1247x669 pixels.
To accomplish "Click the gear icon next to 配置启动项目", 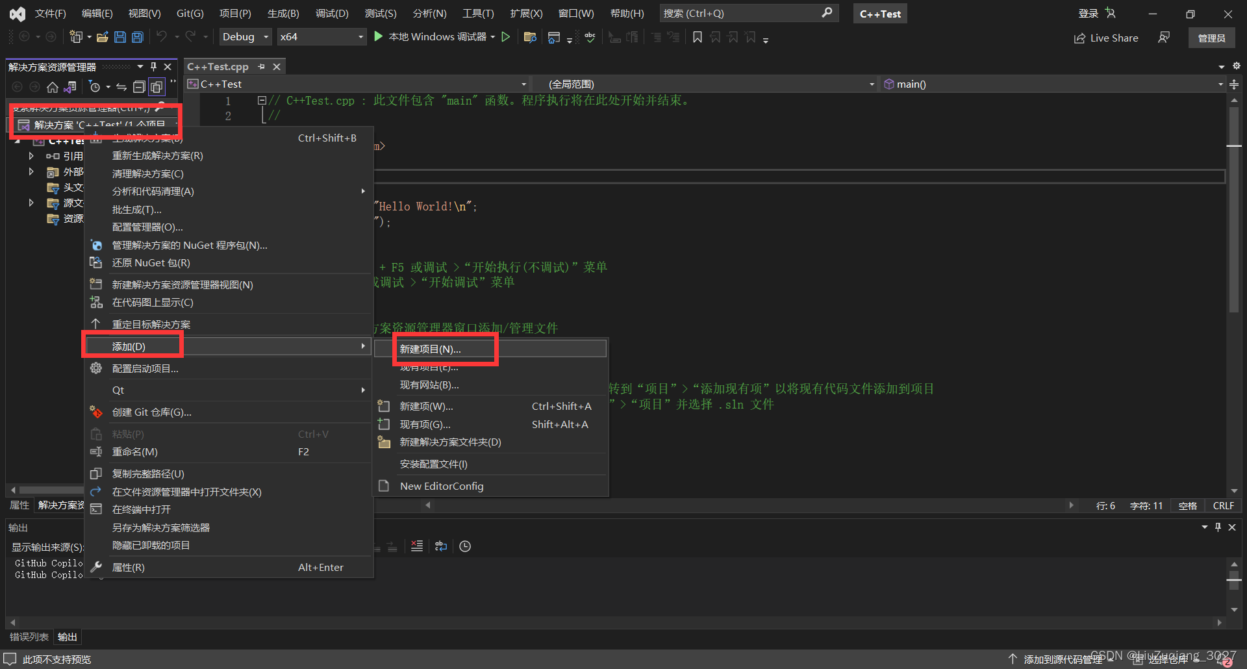I will click(x=96, y=368).
